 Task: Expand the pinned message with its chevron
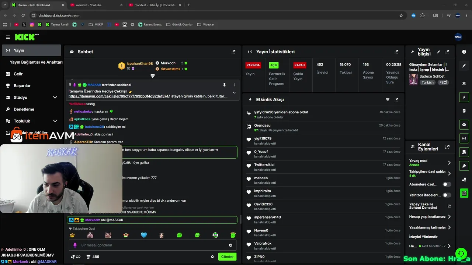[234, 93]
